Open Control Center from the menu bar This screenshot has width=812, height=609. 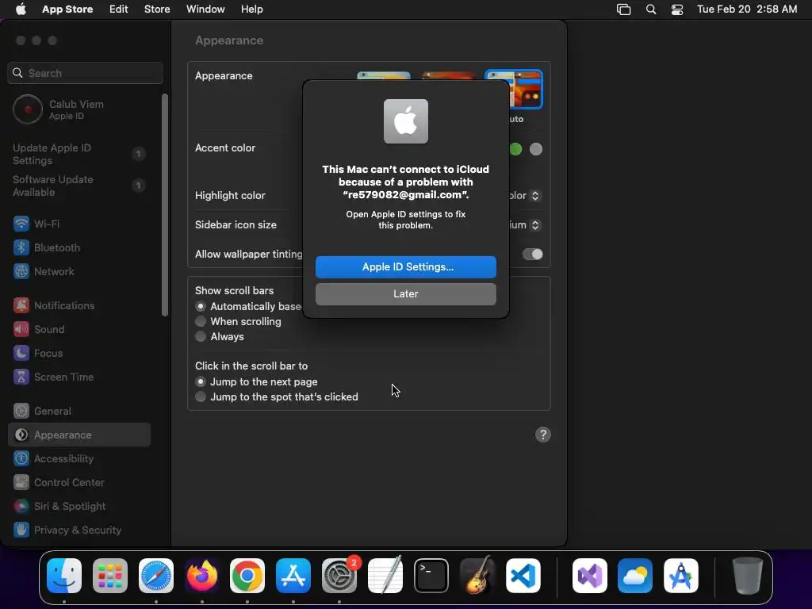(677, 10)
